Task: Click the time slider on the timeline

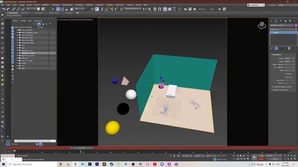Action: point(82,148)
